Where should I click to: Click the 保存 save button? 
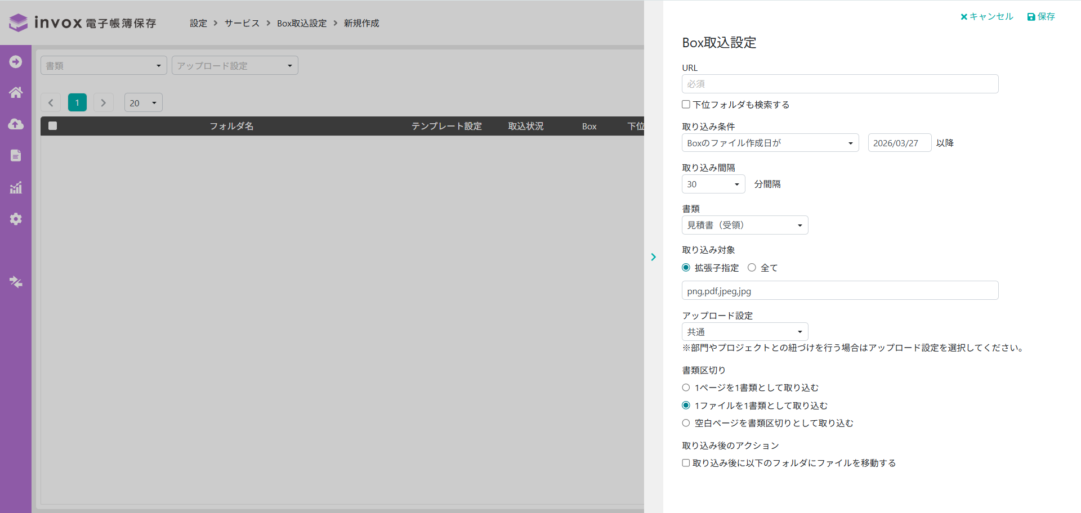(1041, 16)
